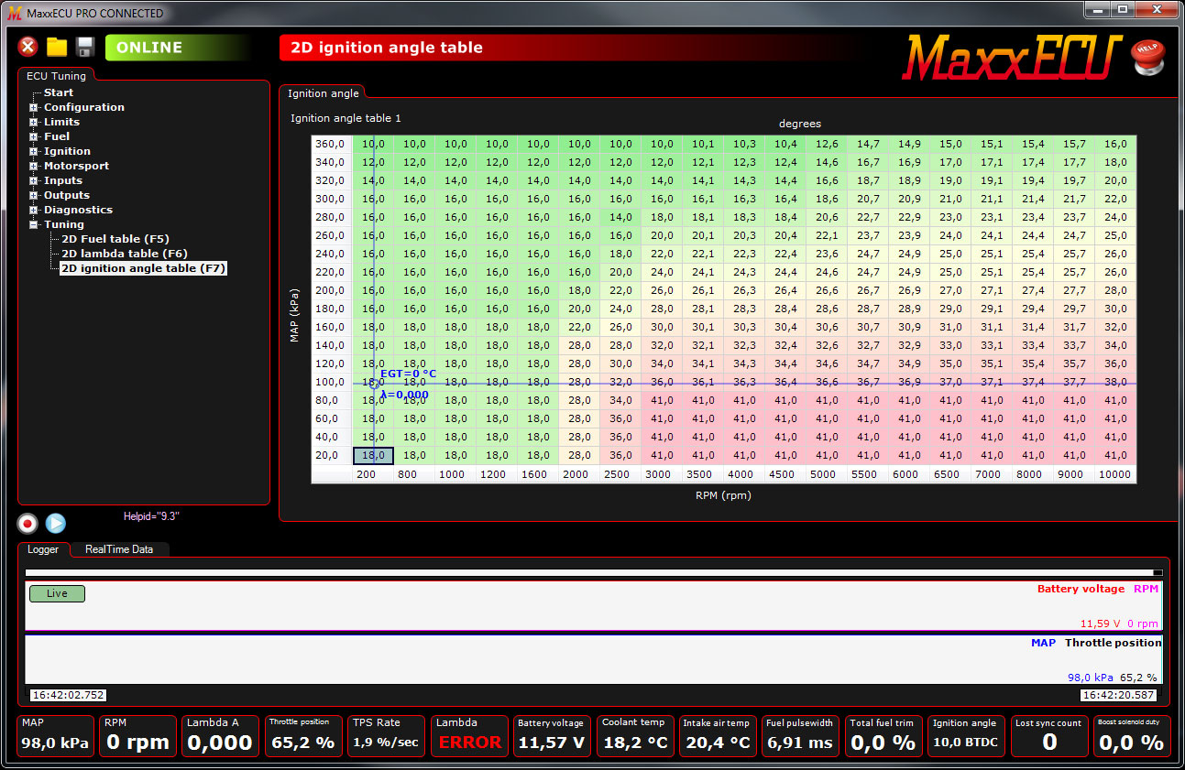This screenshot has width=1185, height=770.
Task: Click the Battery voltage gauge reading 11,57 V
Action: tap(552, 736)
